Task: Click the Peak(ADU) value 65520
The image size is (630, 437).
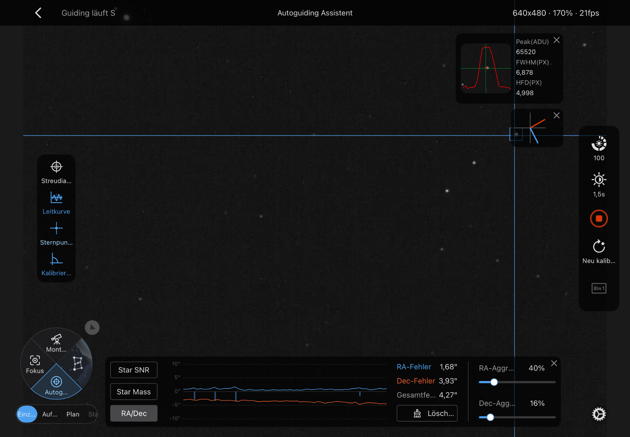Action: (526, 52)
